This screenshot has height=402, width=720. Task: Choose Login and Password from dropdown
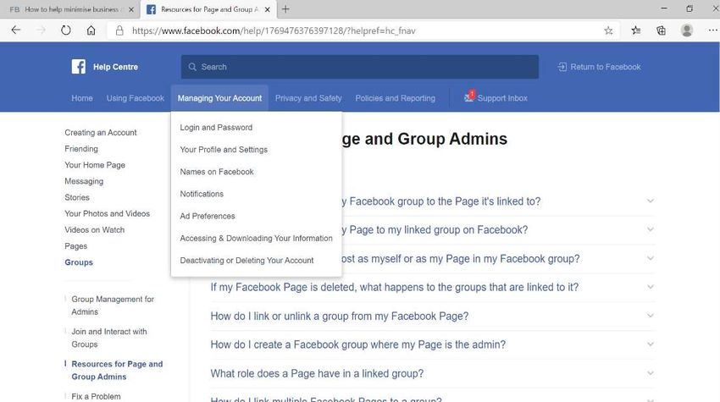tap(216, 128)
